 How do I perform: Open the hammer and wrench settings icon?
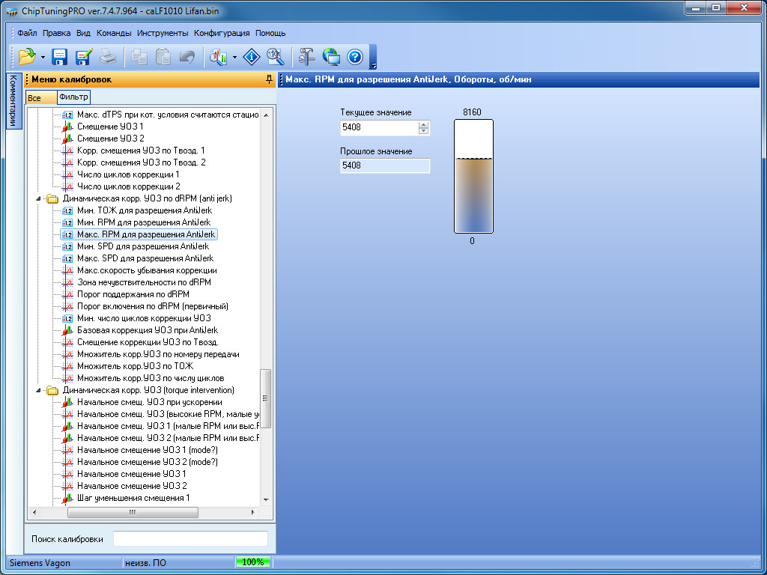pos(307,57)
